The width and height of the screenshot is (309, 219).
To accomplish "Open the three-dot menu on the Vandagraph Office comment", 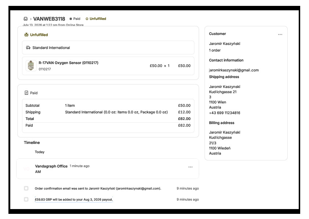I will (x=190, y=167).
